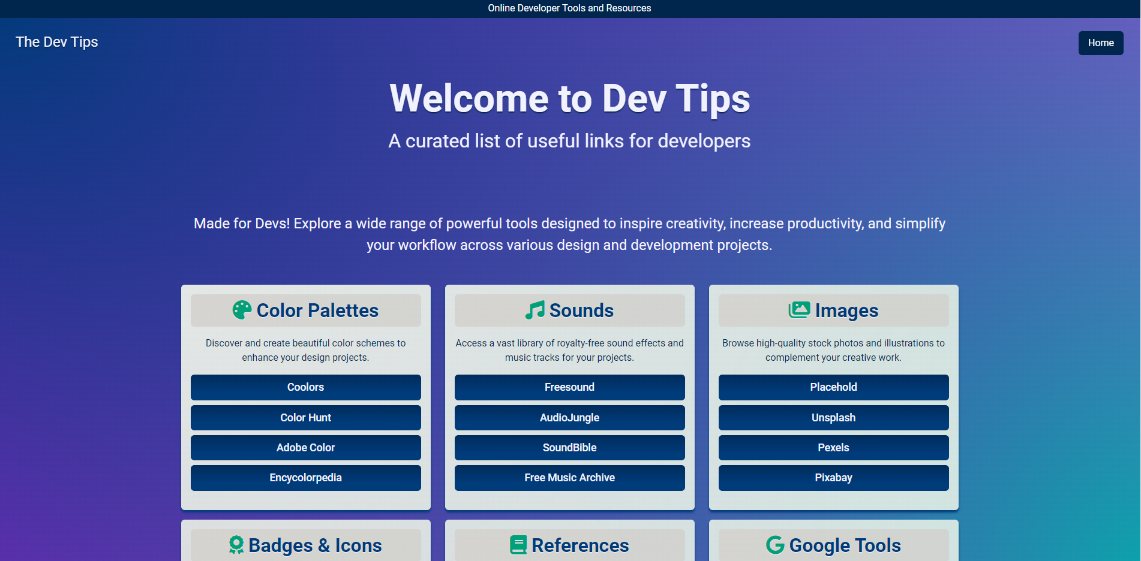Visit Adobe Color resource
This screenshot has height=561, width=1141.
click(x=306, y=448)
